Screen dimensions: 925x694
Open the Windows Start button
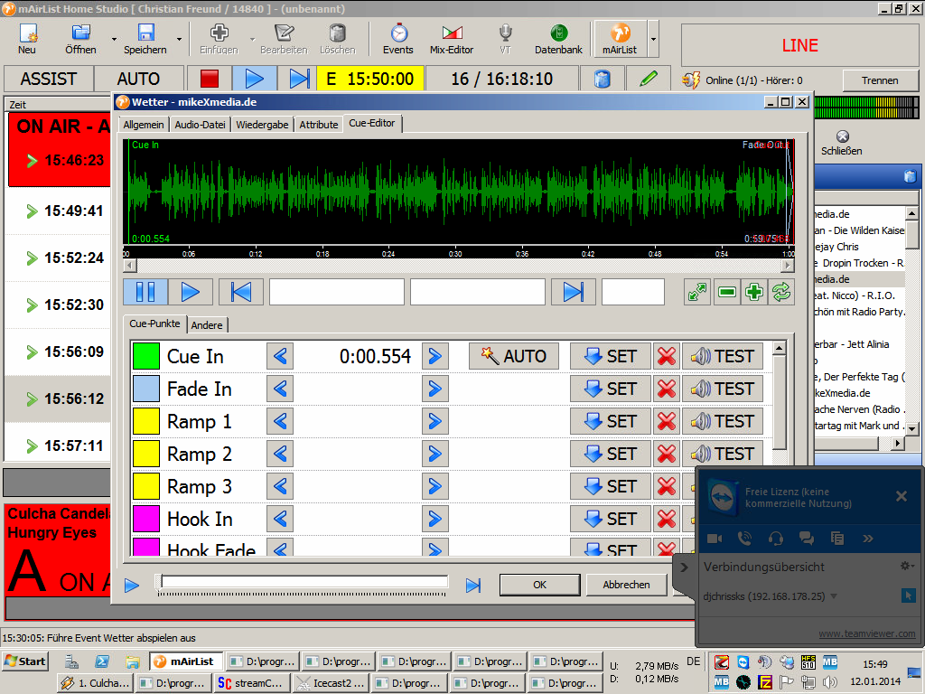click(x=25, y=661)
